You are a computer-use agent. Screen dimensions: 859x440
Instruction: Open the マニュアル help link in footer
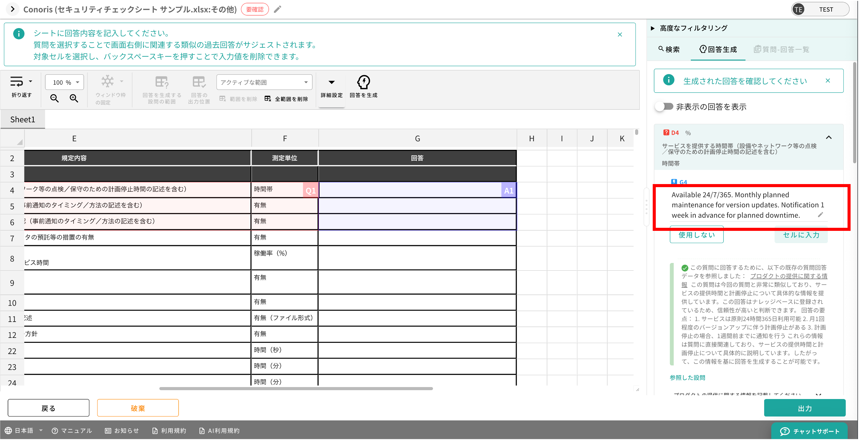72,431
